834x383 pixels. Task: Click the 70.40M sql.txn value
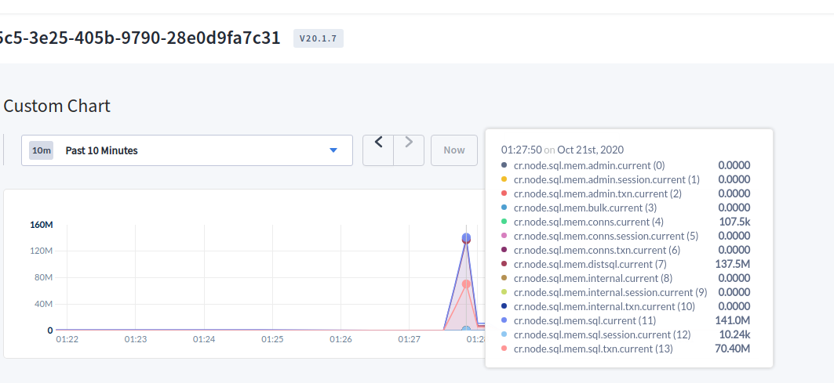coord(733,349)
